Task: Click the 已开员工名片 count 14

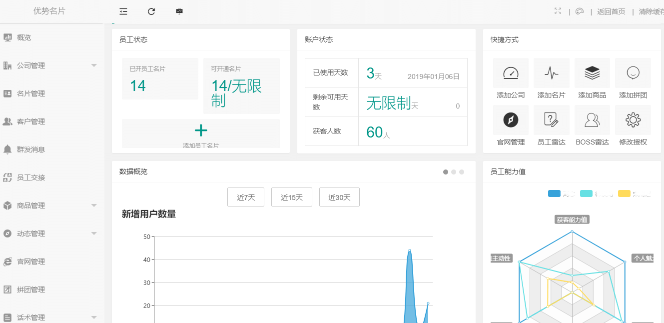Action: click(138, 86)
